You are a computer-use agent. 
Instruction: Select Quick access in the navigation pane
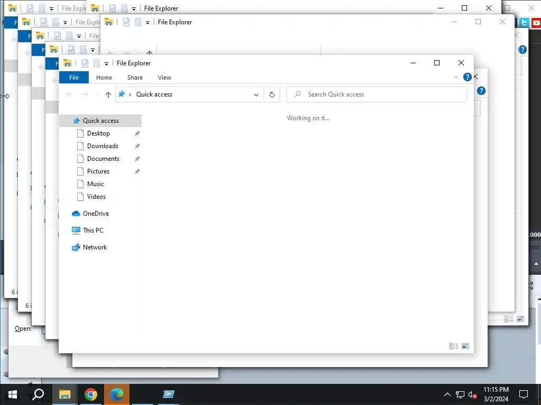[100, 121]
